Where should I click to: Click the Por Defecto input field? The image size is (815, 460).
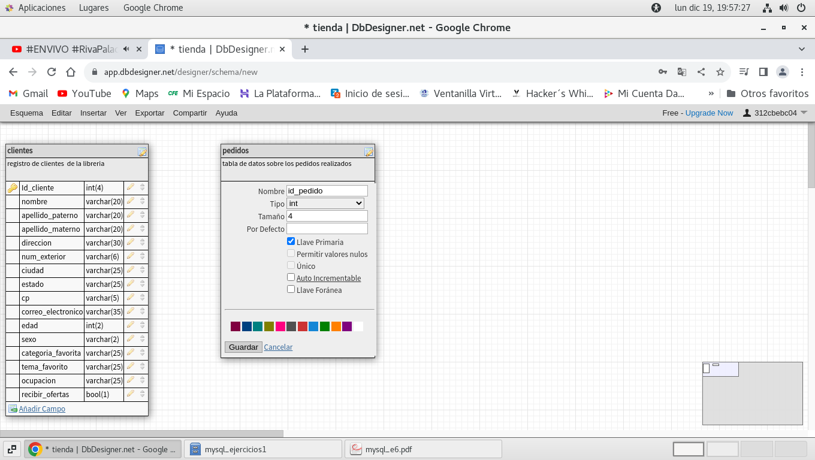(x=327, y=229)
